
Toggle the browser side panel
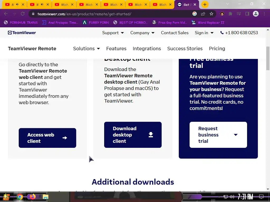coord(247,14)
